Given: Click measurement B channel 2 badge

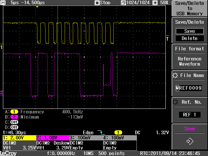Looking at the screenshot, I should 14,117.
